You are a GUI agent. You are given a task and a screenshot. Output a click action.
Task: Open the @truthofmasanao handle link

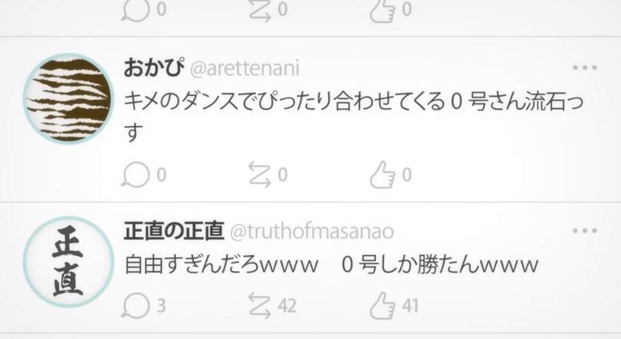[312, 232]
